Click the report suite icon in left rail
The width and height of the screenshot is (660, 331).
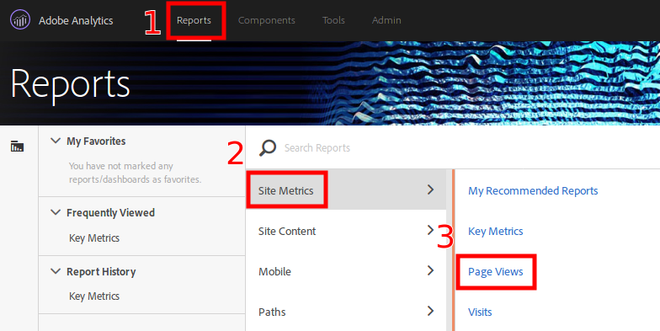pyautogui.click(x=17, y=147)
